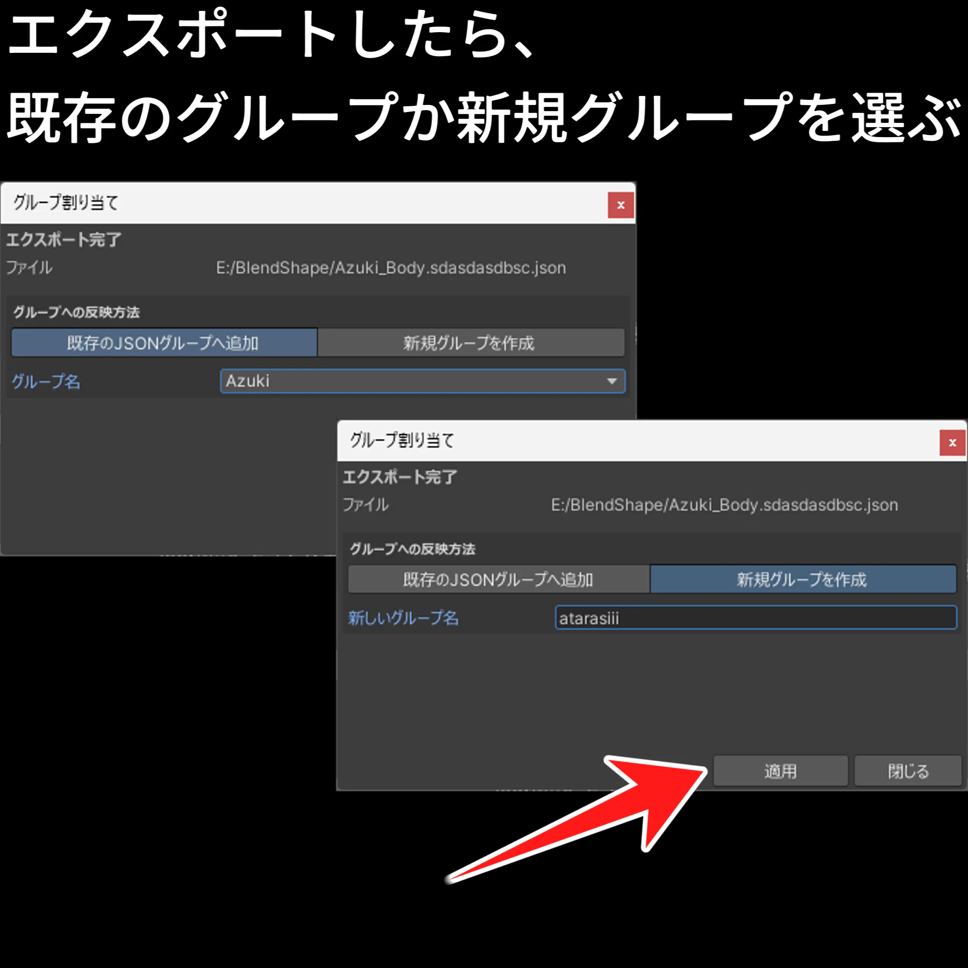Click the atarasiii group name input field
968x968 pixels.
click(757, 618)
